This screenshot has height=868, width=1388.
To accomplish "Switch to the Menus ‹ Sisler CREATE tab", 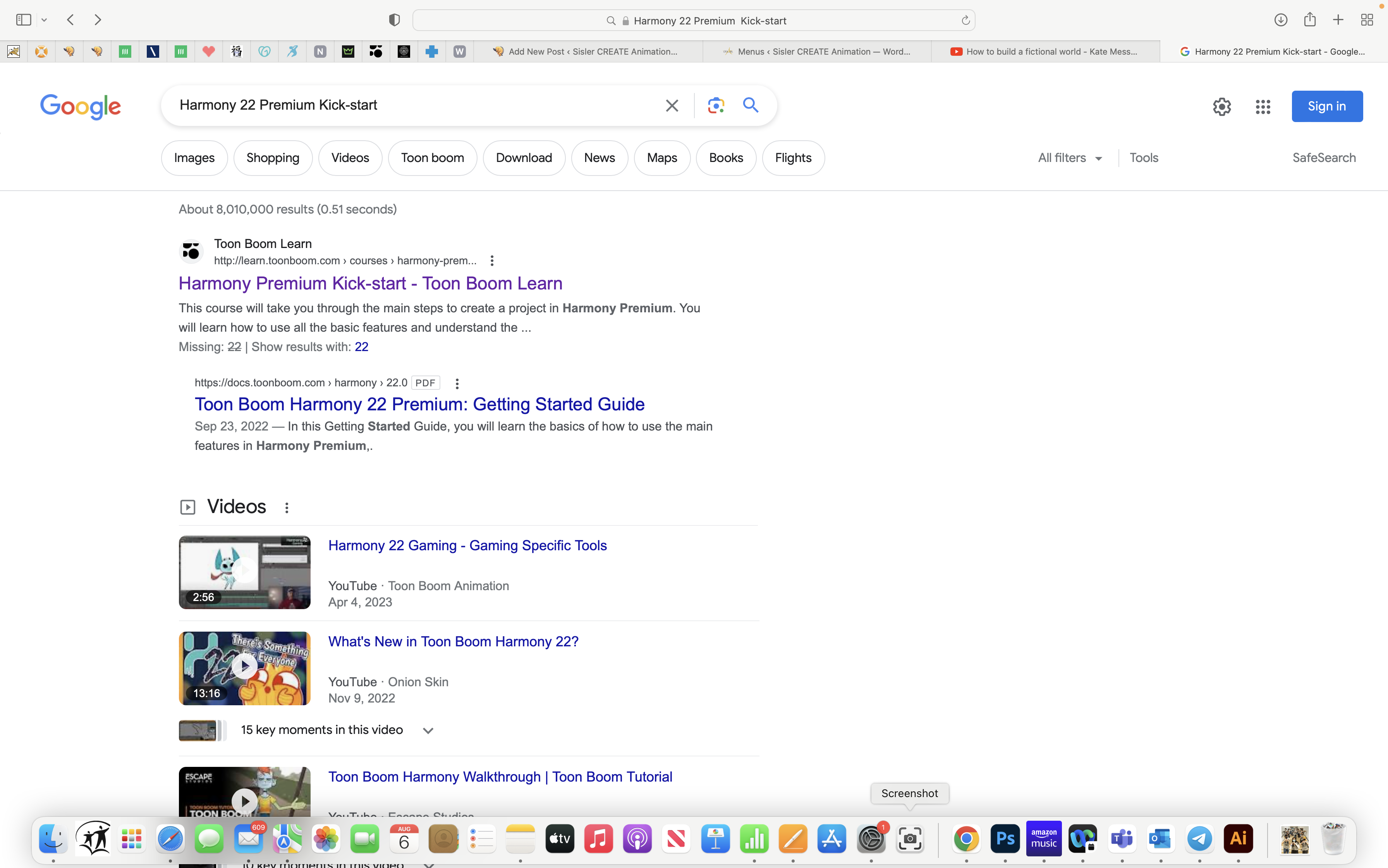I will tap(817, 52).
